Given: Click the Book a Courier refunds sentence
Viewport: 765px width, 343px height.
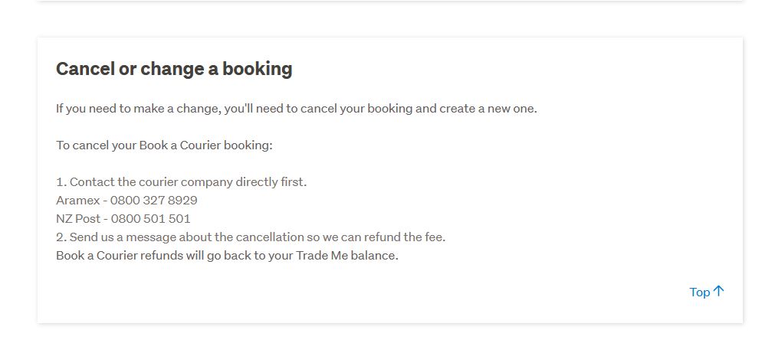Looking at the screenshot, I should [227, 256].
